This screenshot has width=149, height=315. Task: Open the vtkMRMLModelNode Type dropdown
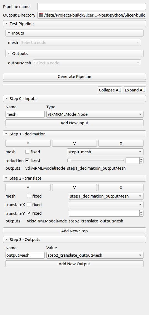pos(95,114)
